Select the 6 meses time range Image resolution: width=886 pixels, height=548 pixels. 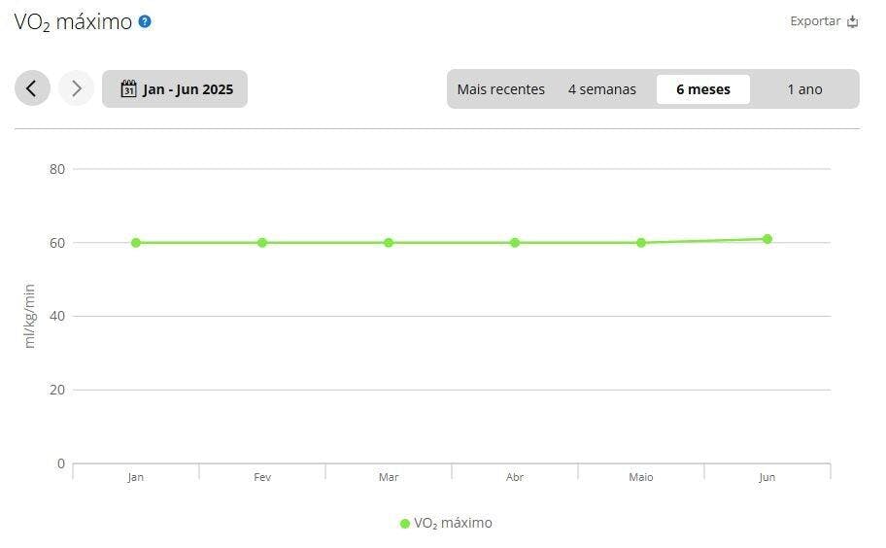pyautogui.click(x=703, y=89)
